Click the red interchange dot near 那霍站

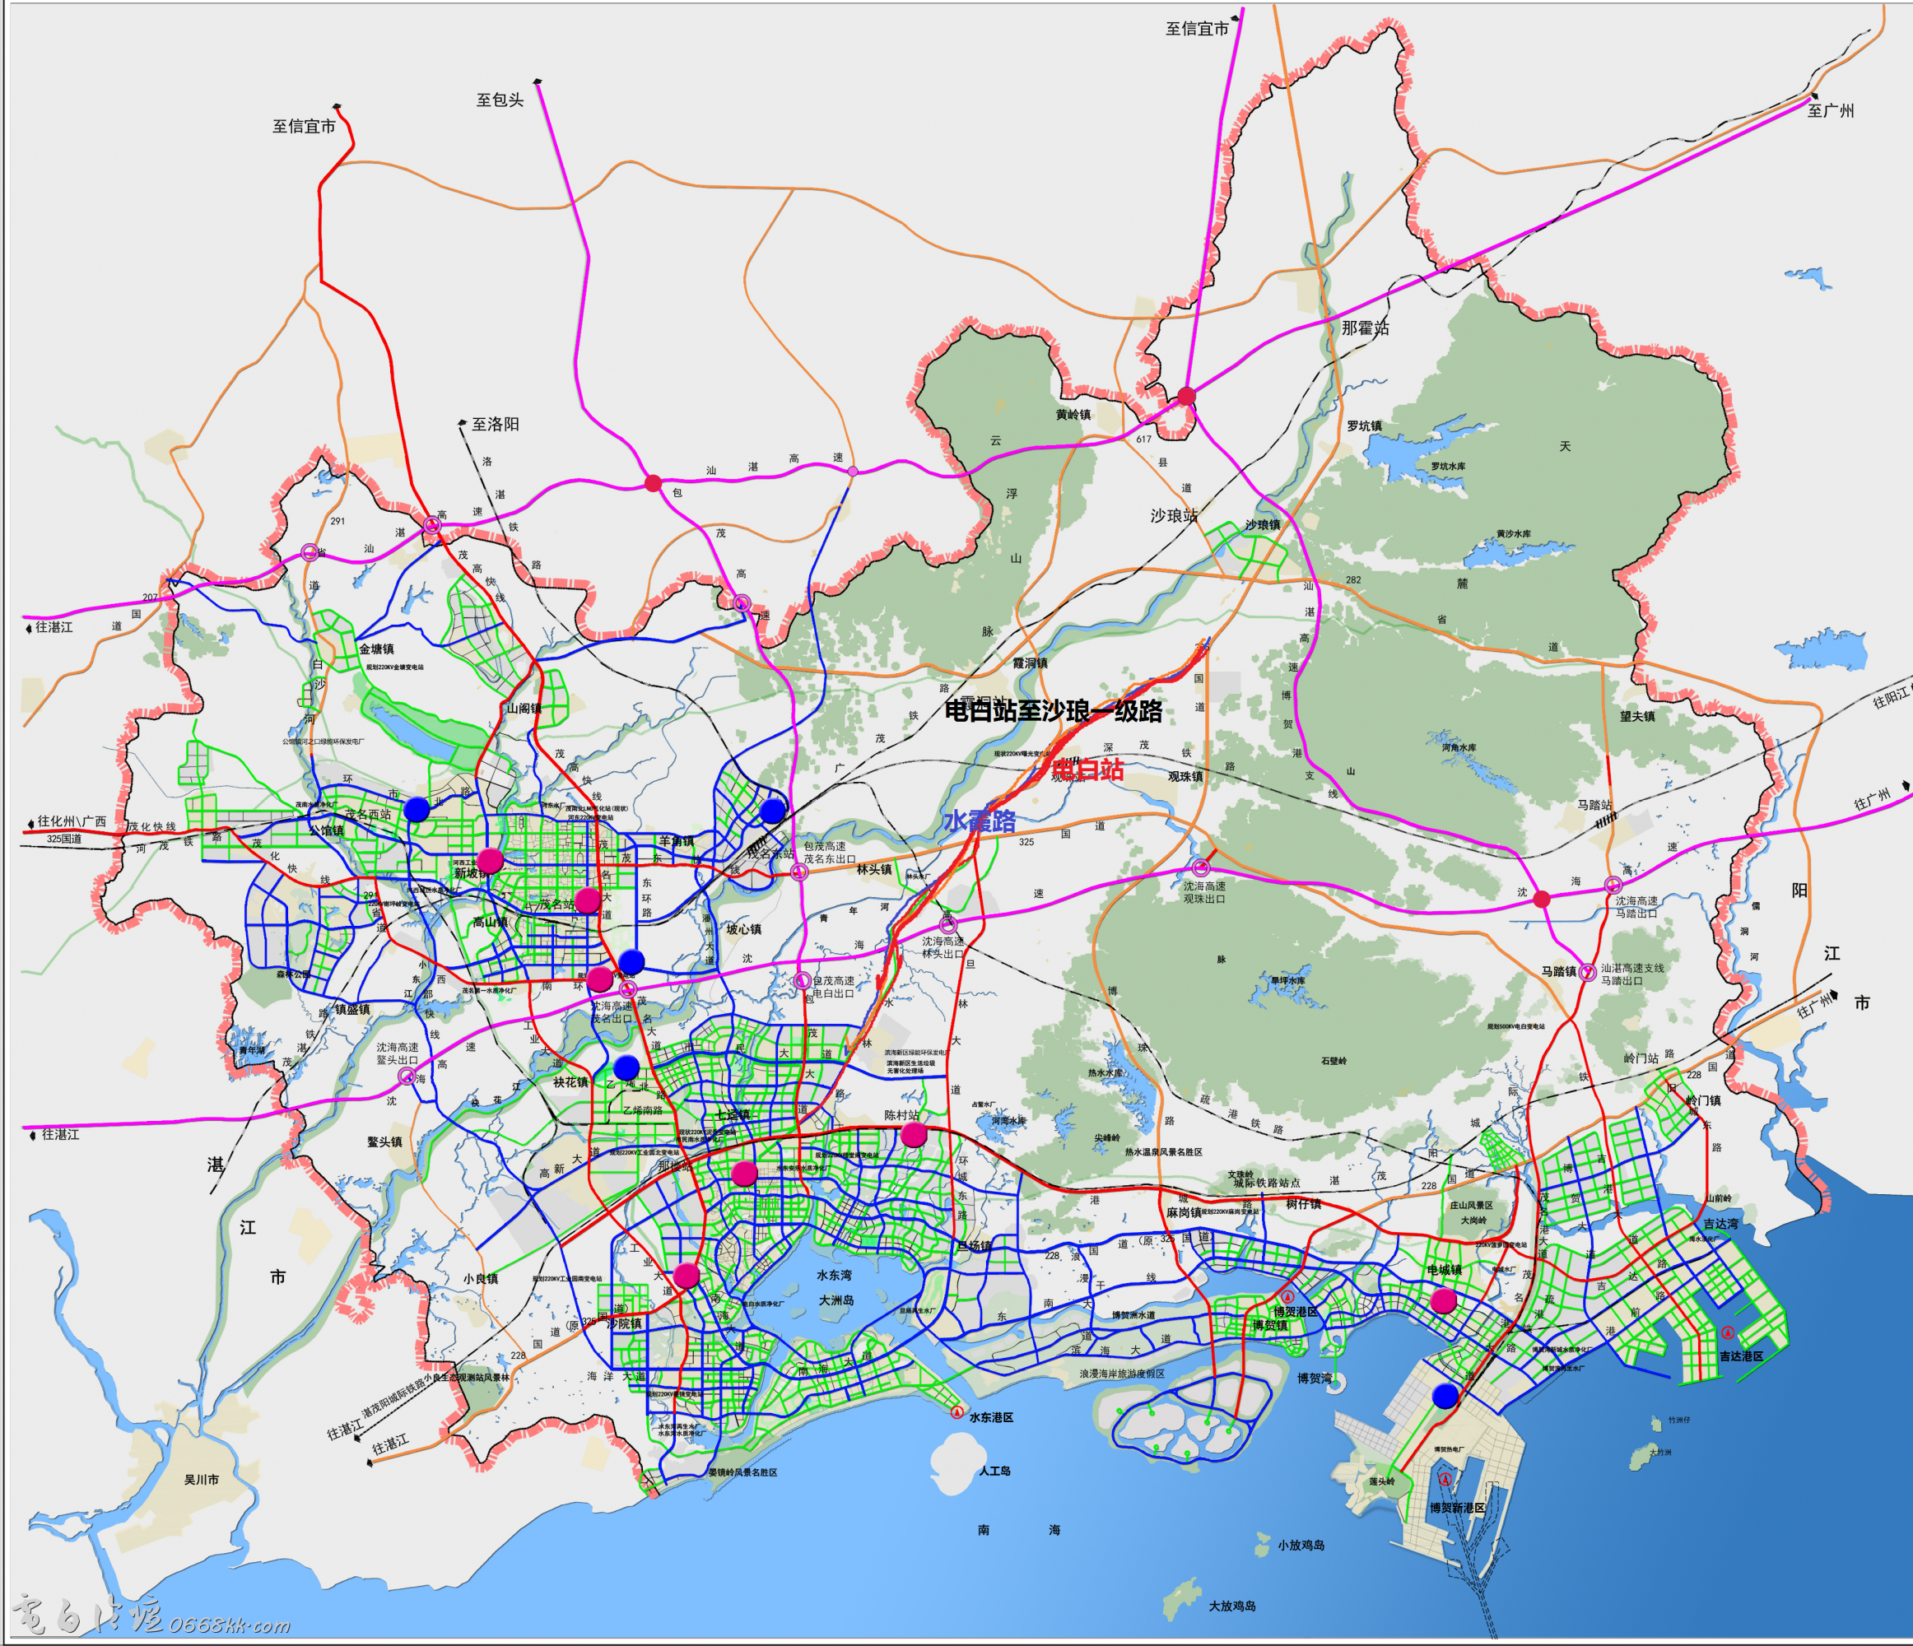tap(1186, 396)
